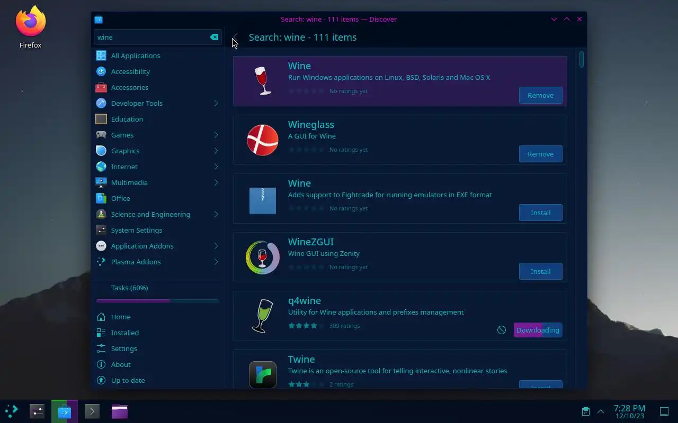Remove the Wineglass application
Viewport: 678px width, 423px height.
[540, 154]
